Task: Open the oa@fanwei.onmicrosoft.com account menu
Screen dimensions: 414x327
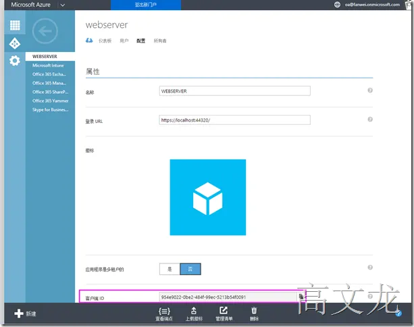Action: [x=372, y=5]
